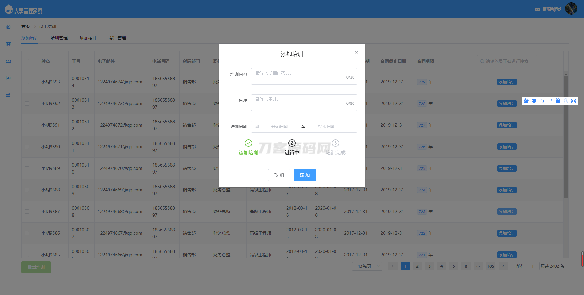Expand the 13条/页 page size dropdown
This screenshot has height=295, width=584.
click(x=367, y=266)
